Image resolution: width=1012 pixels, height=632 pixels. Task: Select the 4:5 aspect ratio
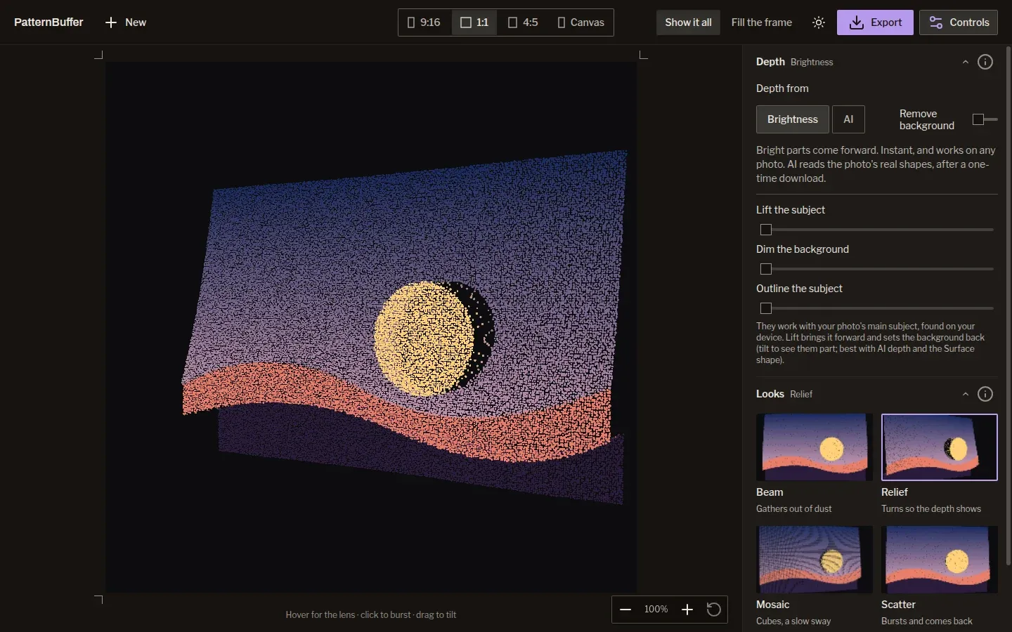[523, 22]
